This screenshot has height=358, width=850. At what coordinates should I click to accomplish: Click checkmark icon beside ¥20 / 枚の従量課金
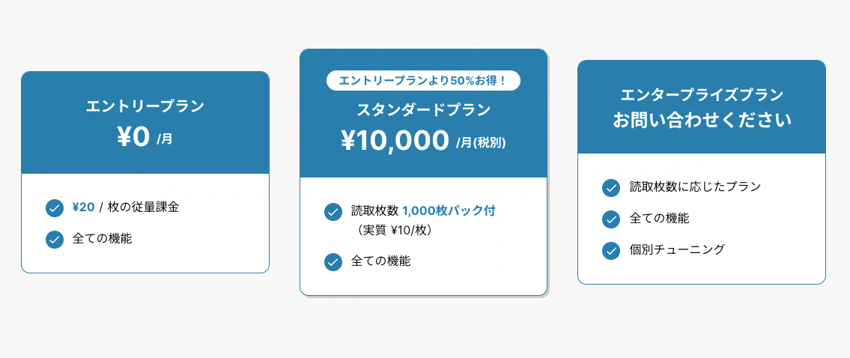point(55,208)
